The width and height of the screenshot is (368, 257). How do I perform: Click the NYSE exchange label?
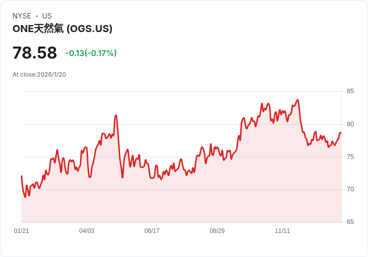point(21,16)
